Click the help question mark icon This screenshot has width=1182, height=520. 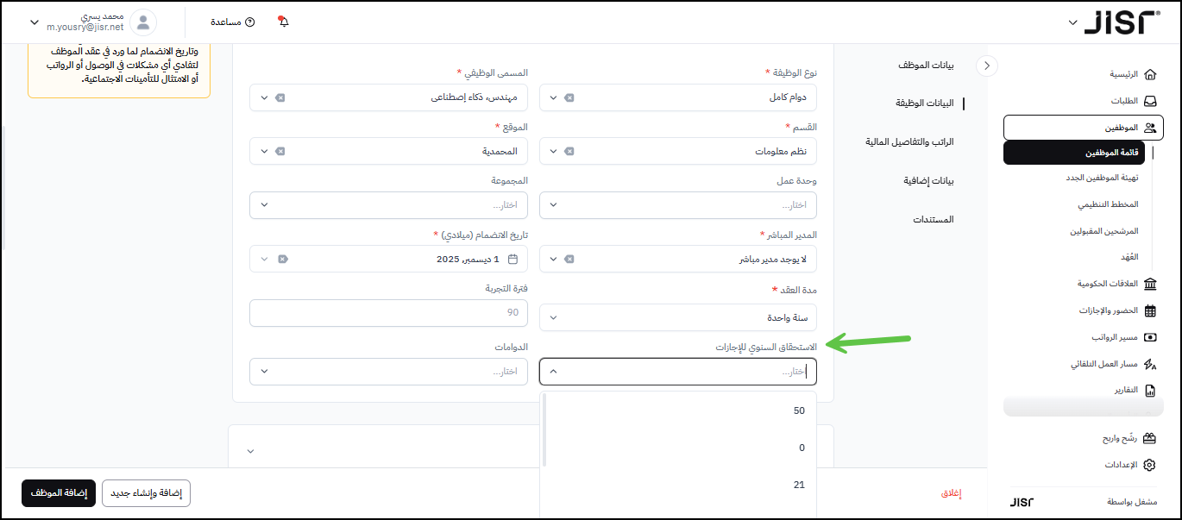pos(250,22)
